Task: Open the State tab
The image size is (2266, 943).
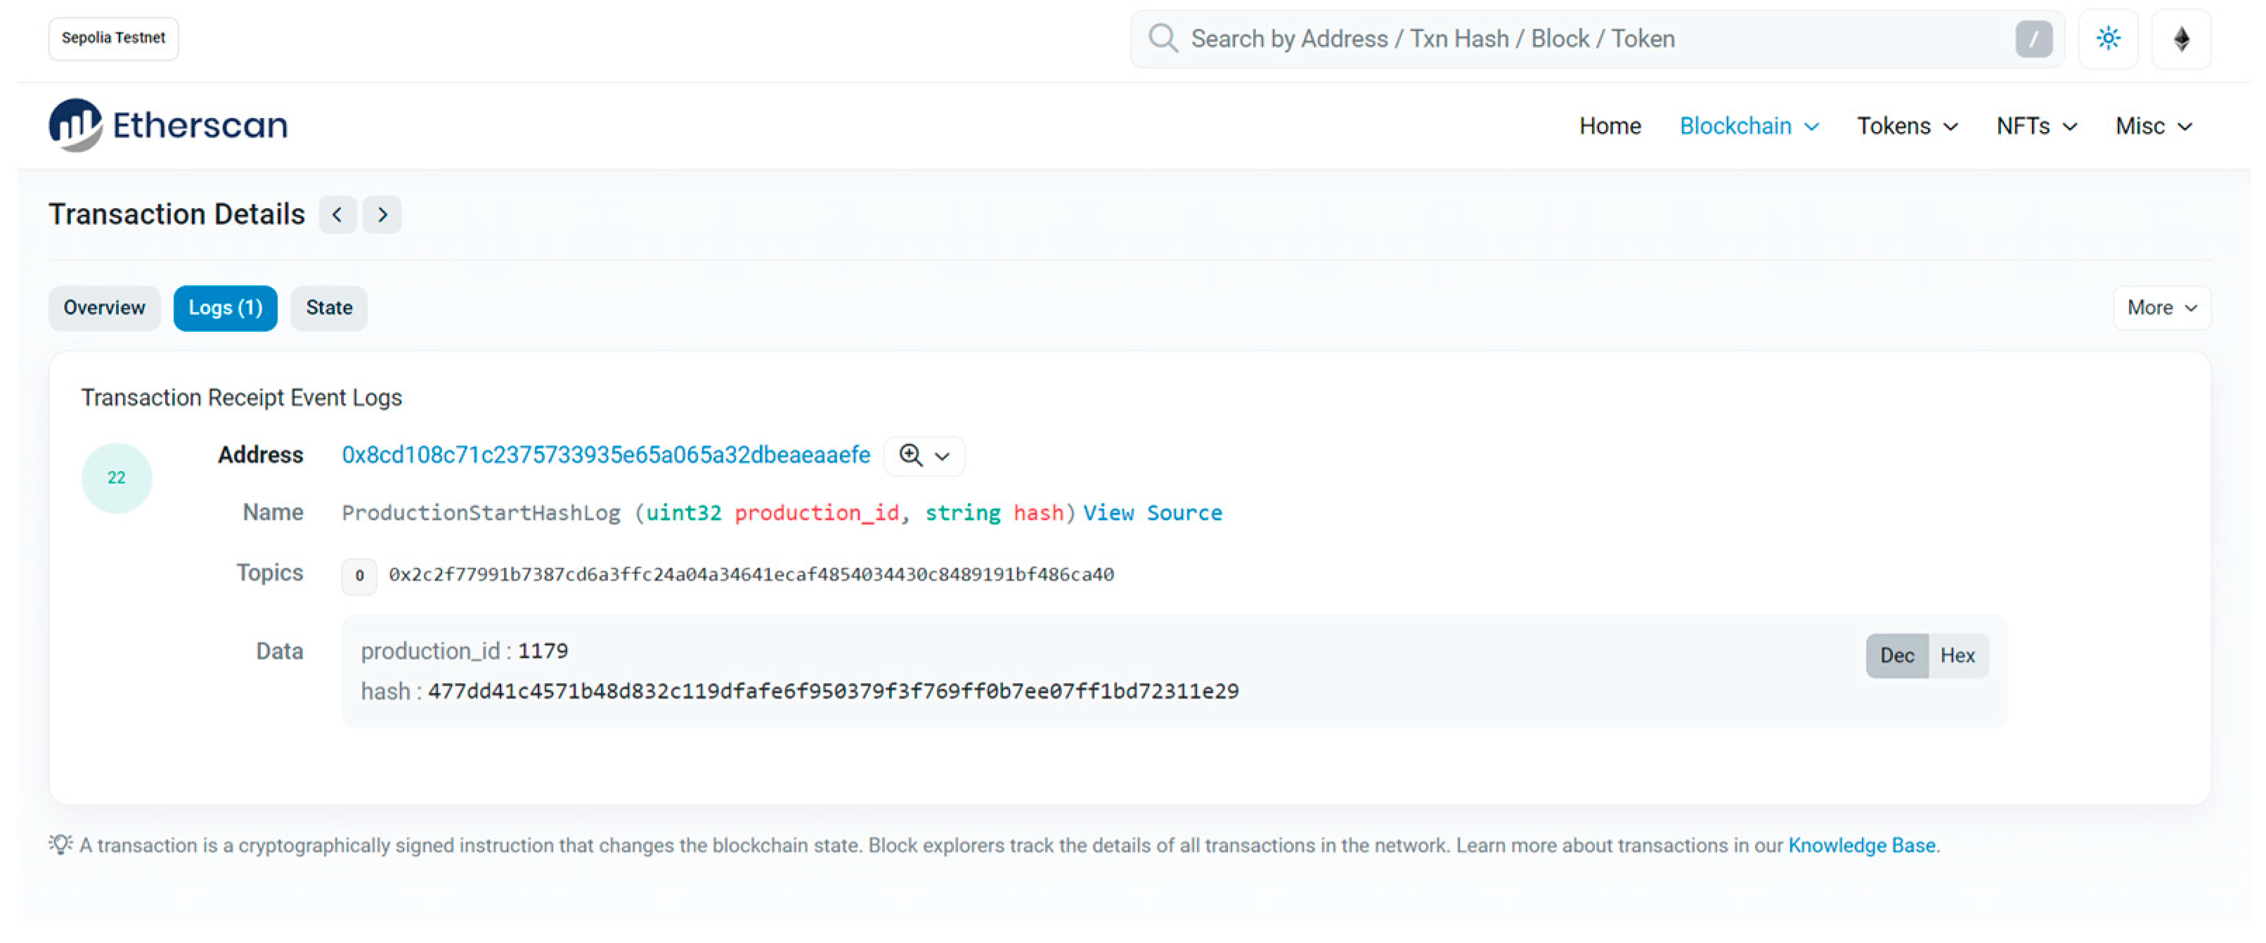Action: click(x=328, y=308)
